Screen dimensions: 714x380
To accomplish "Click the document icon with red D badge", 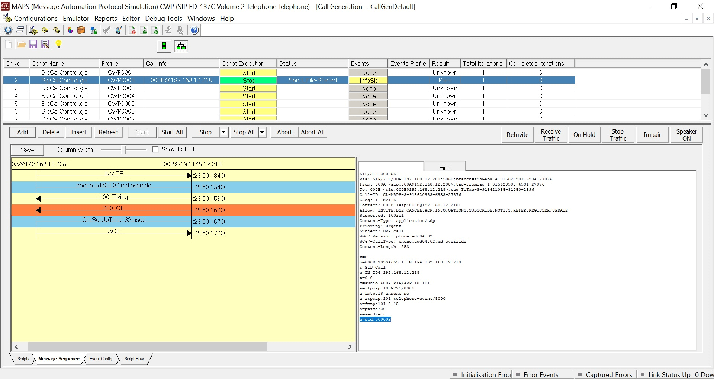I will click(x=132, y=30).
